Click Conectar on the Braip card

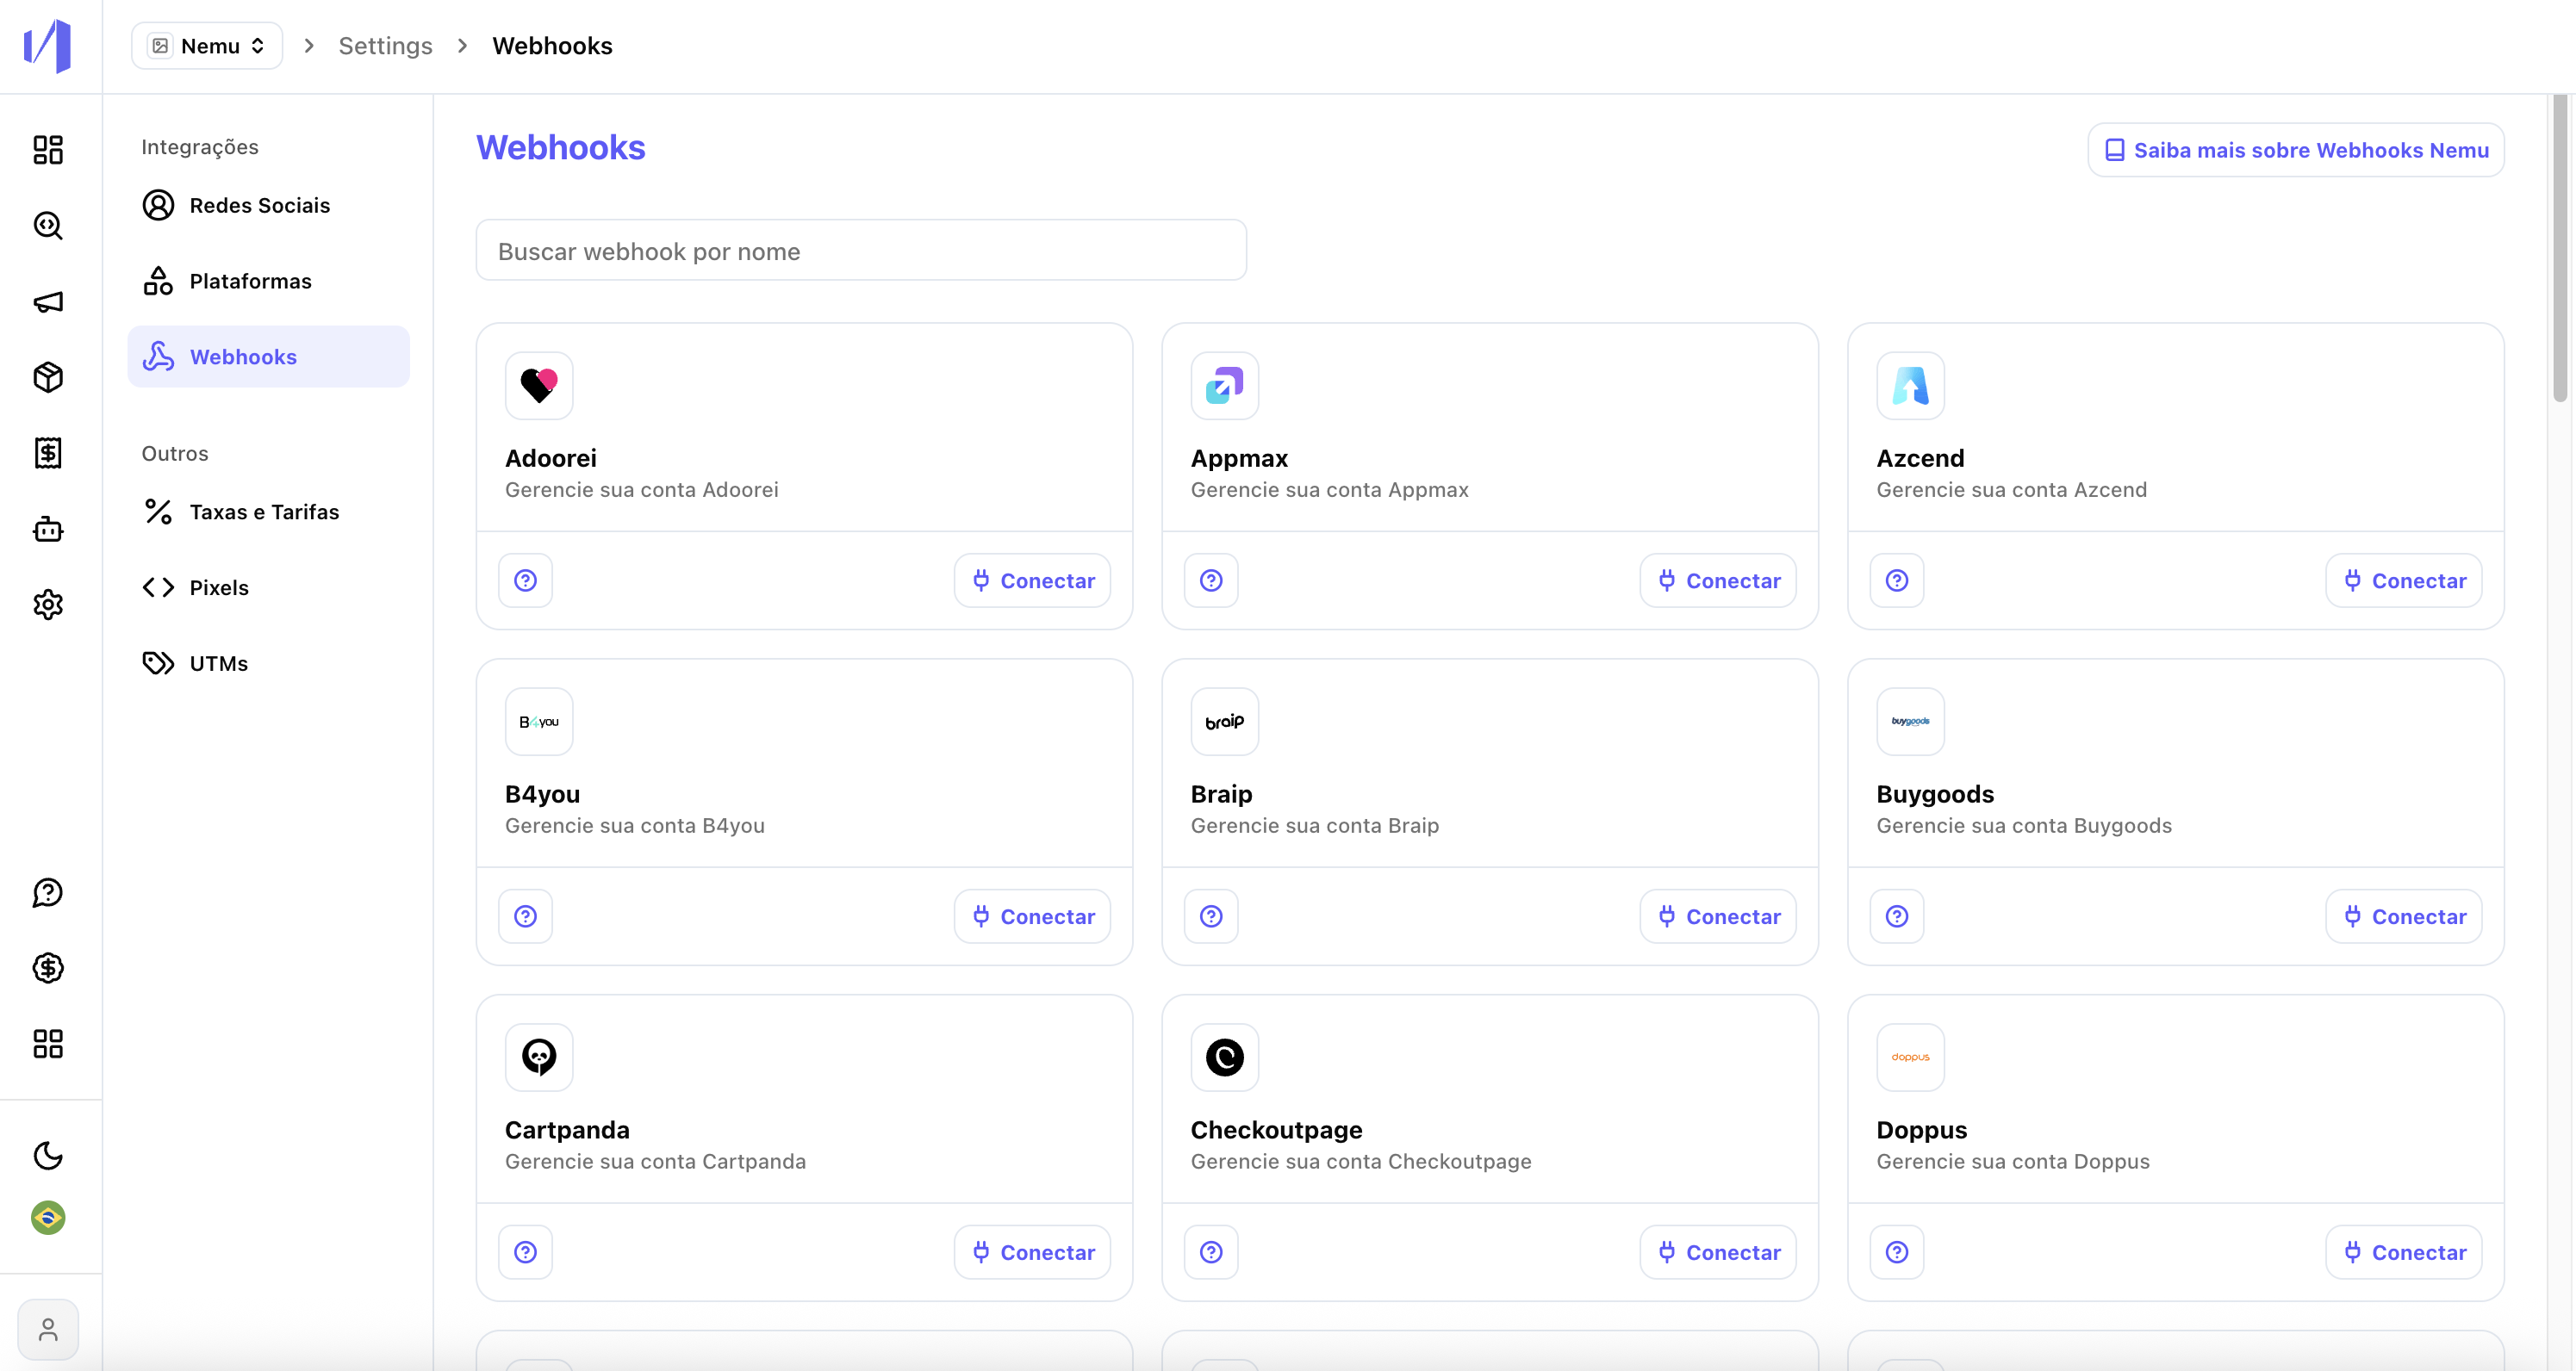pyautogui.click(x=1719, y=916)
